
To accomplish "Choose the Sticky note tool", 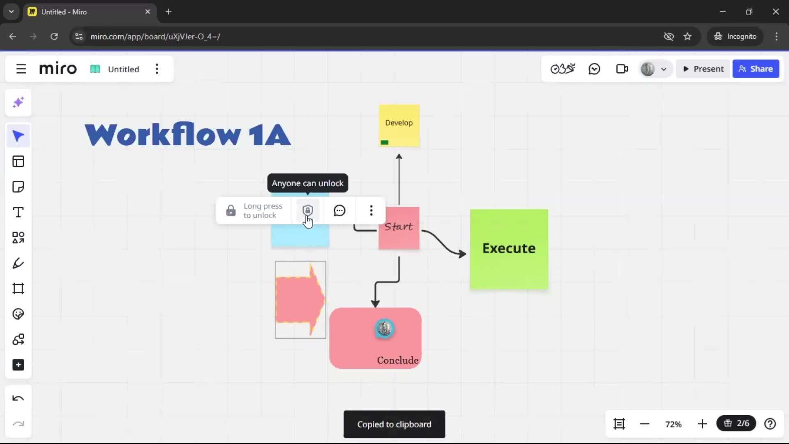I will [18, 187].
